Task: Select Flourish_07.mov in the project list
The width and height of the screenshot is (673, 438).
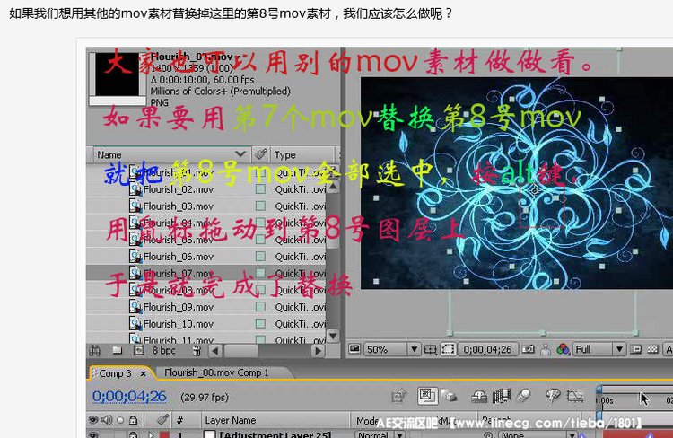Action: pos(178,273)
